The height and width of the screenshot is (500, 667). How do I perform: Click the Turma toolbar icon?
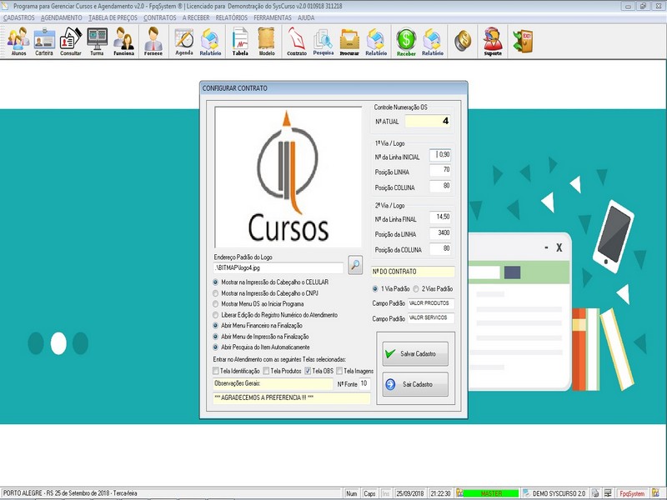[x=97, y=40]
